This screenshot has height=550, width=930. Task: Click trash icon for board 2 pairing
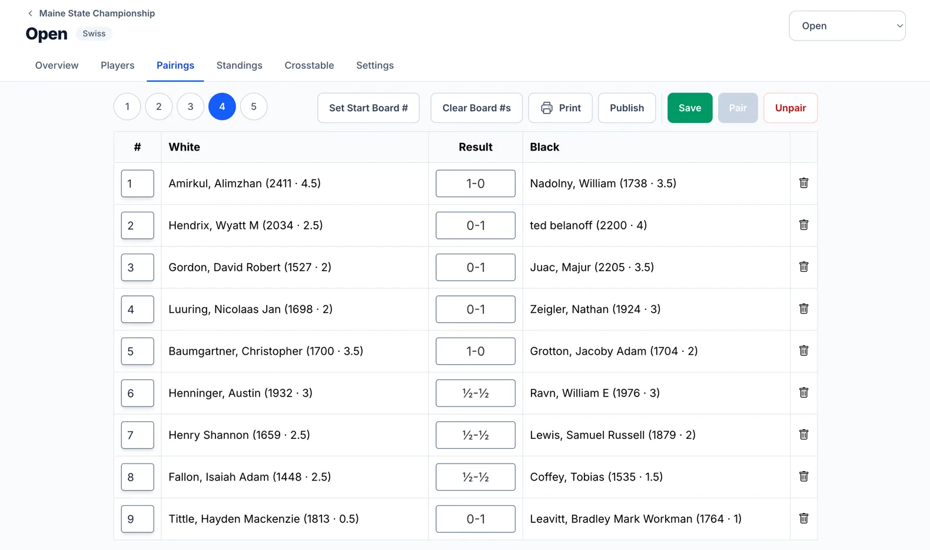pyautogui.click(x=803, y=225)
